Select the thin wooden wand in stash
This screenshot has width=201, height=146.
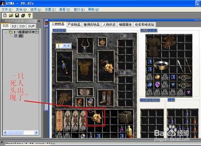(188, 66)
